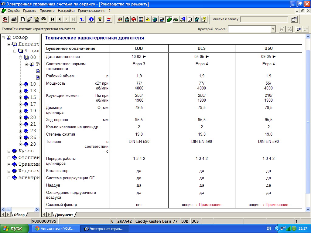Image resolution: width=311 pixels, height=233 pixels.
Task: Click the Электронная справ... taskbar button
Action: pos(105,229)
